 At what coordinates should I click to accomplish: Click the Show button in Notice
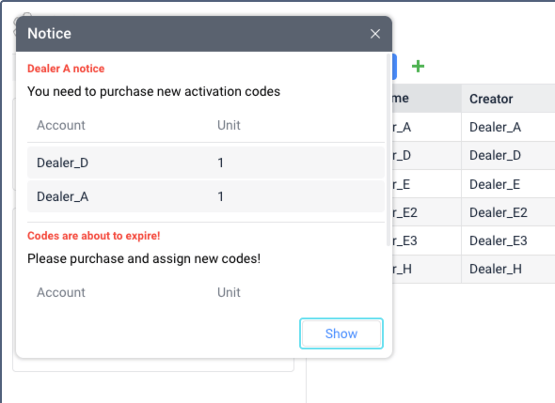tap(341, 333)
